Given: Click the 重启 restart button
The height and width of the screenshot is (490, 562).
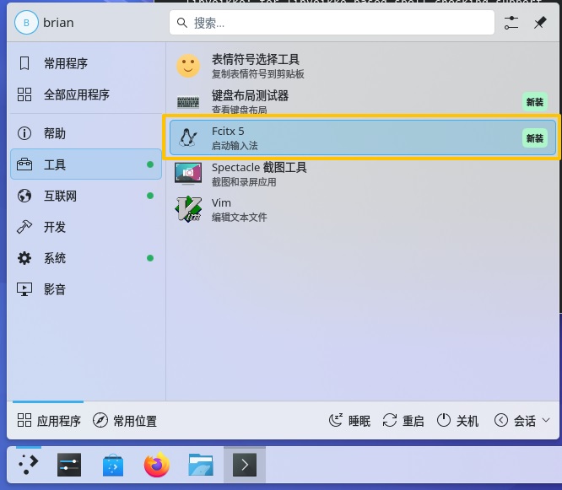Looking at the screenshot, I should click(403, 421).
